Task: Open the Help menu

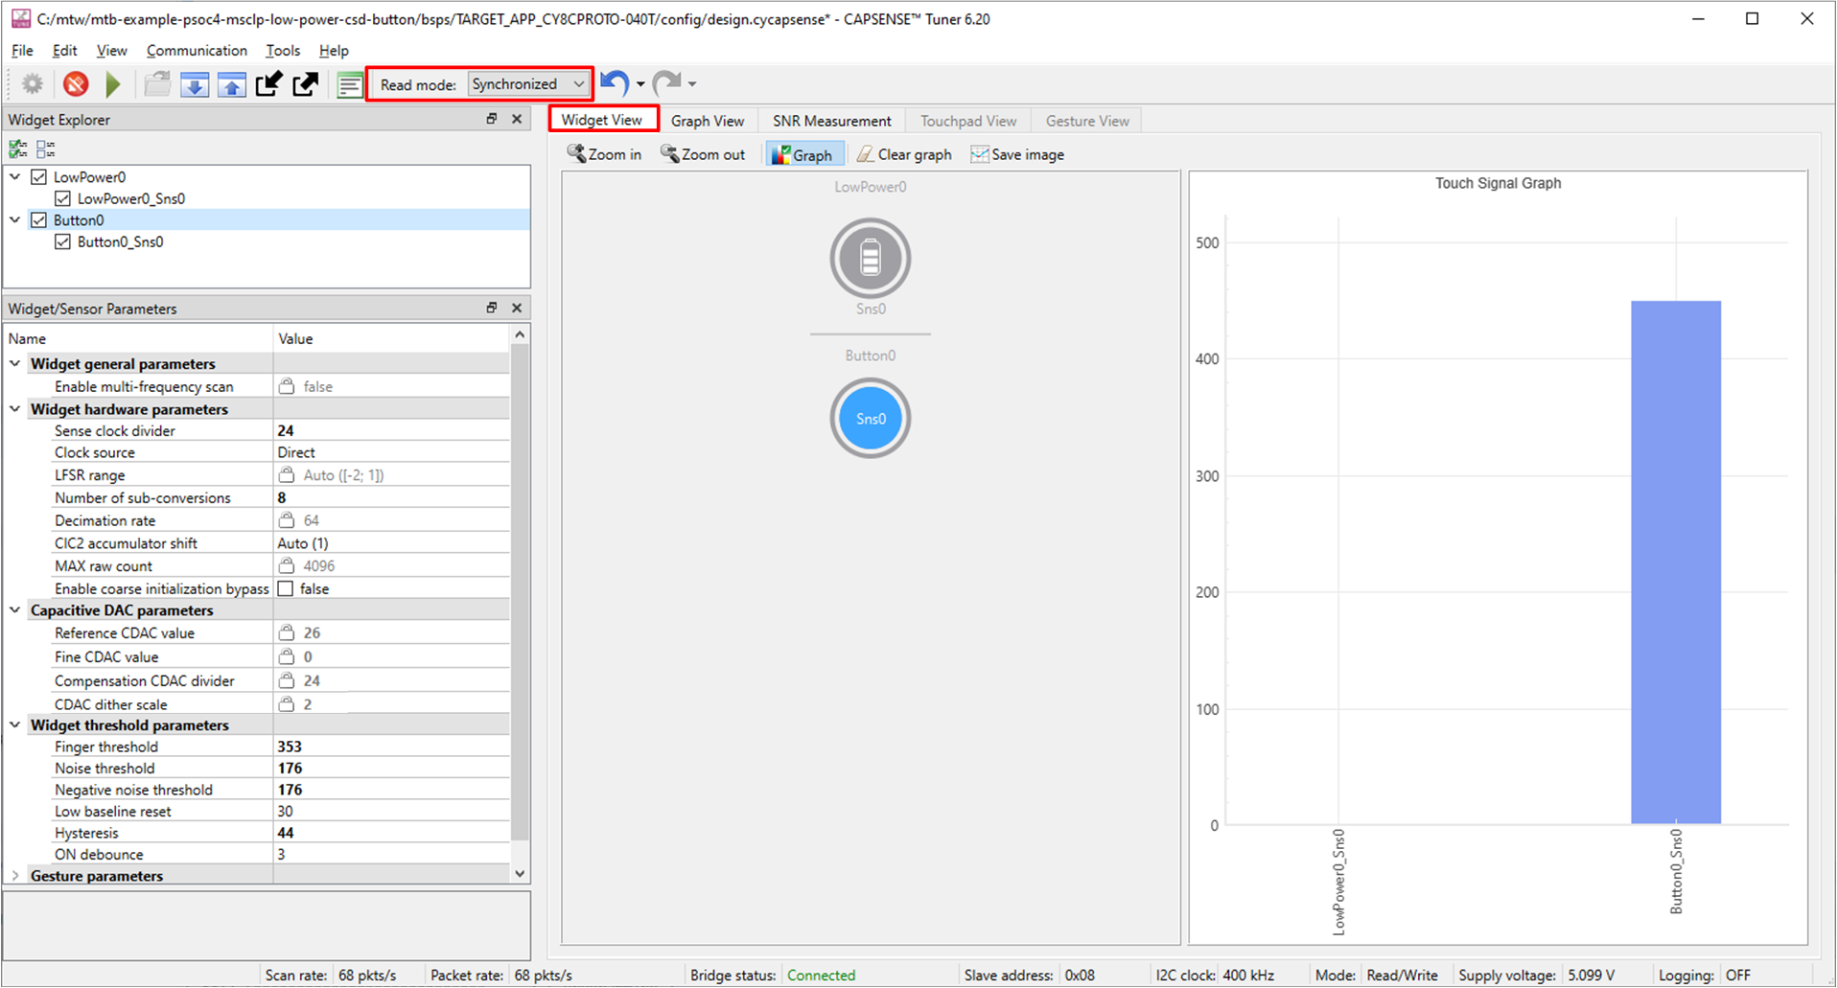Action: (334, 50)
